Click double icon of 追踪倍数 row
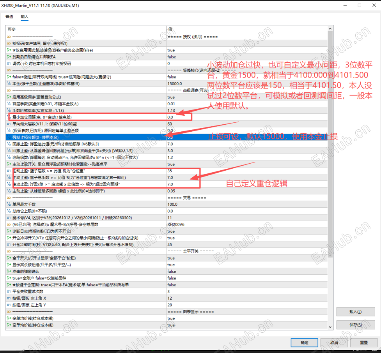Image resolution: width=381 pixels, height=353 pixels. (9, 157)
